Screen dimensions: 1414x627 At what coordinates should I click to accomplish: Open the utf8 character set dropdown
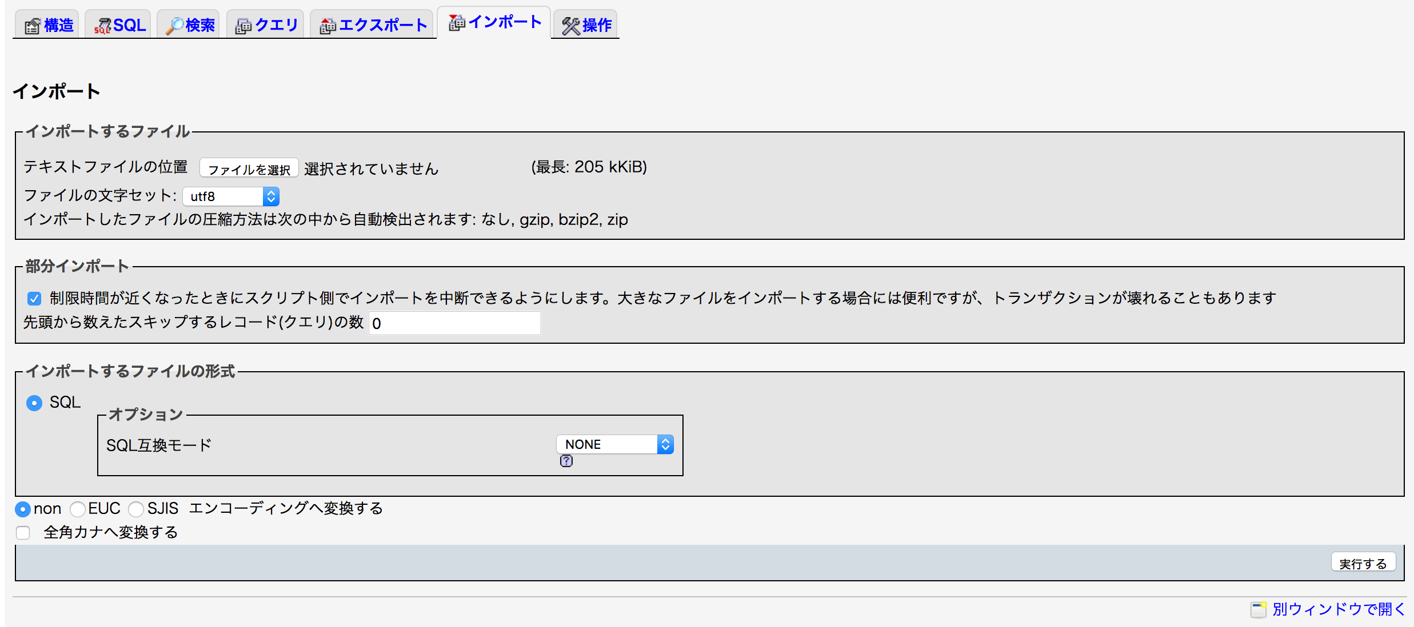click(231, 196)
